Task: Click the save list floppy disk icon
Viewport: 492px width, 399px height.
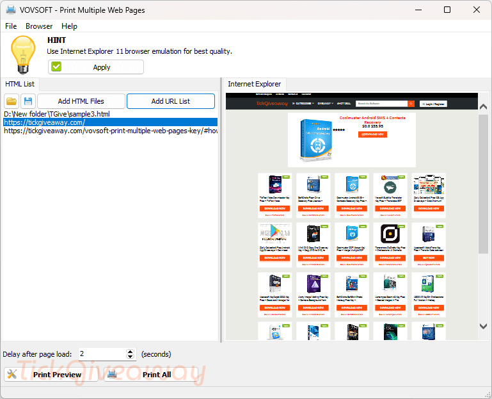Action: click(28, 101)
